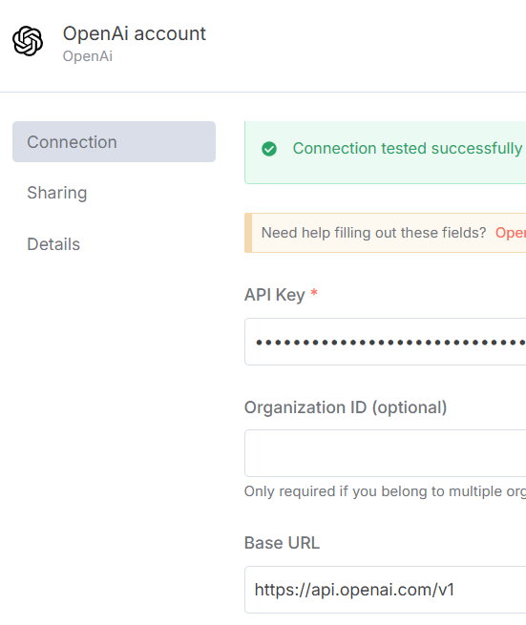Click the 'API Key' field label
Viewport: 526px width, 625px height.
[x=274, y=295]
